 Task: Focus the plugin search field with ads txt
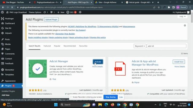tap(166, 46)
